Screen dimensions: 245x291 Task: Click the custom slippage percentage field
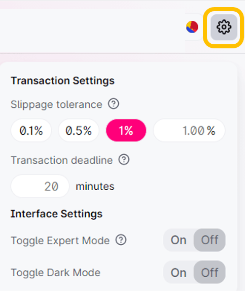[189, 130]
